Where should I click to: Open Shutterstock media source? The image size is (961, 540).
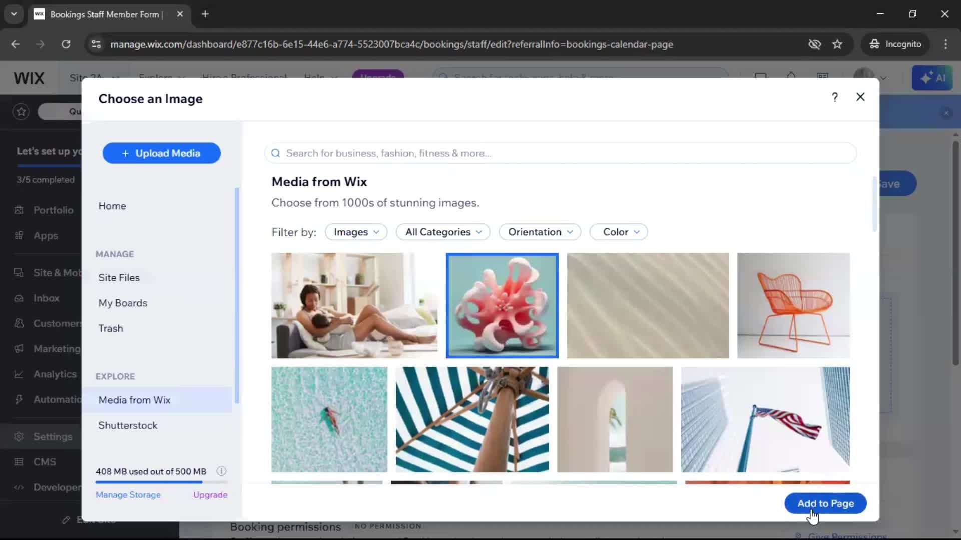tap(128, 425)
